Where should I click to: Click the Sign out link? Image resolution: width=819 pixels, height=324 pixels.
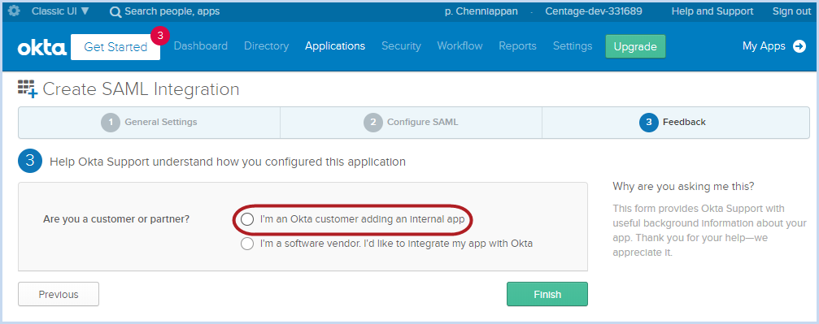(791, 11)
